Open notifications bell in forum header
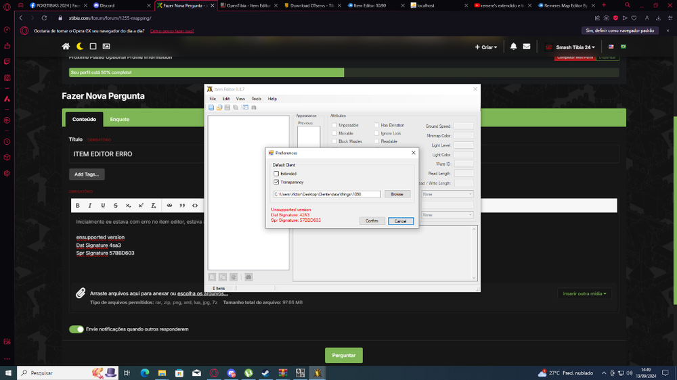Screen dimensions: 677x380 (x=513, y=47)
